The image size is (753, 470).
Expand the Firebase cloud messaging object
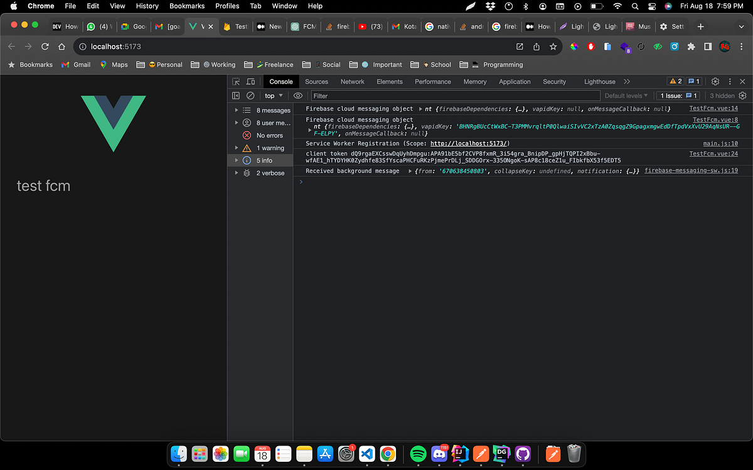pos(421,108)
